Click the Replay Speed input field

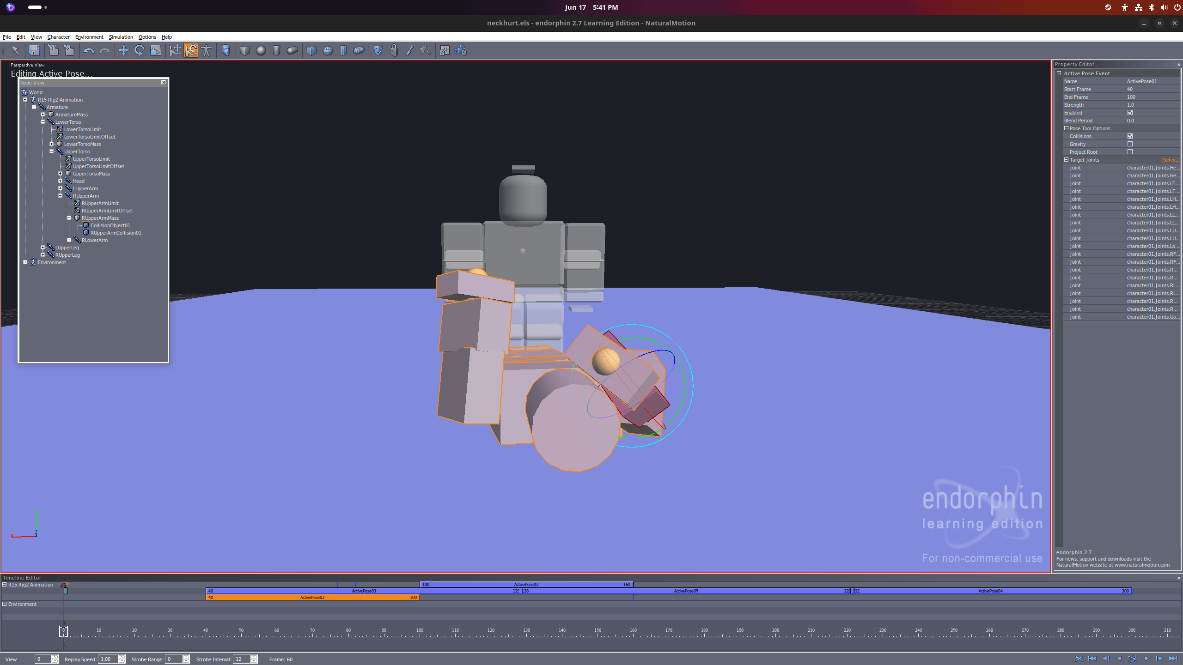point(108,659)
